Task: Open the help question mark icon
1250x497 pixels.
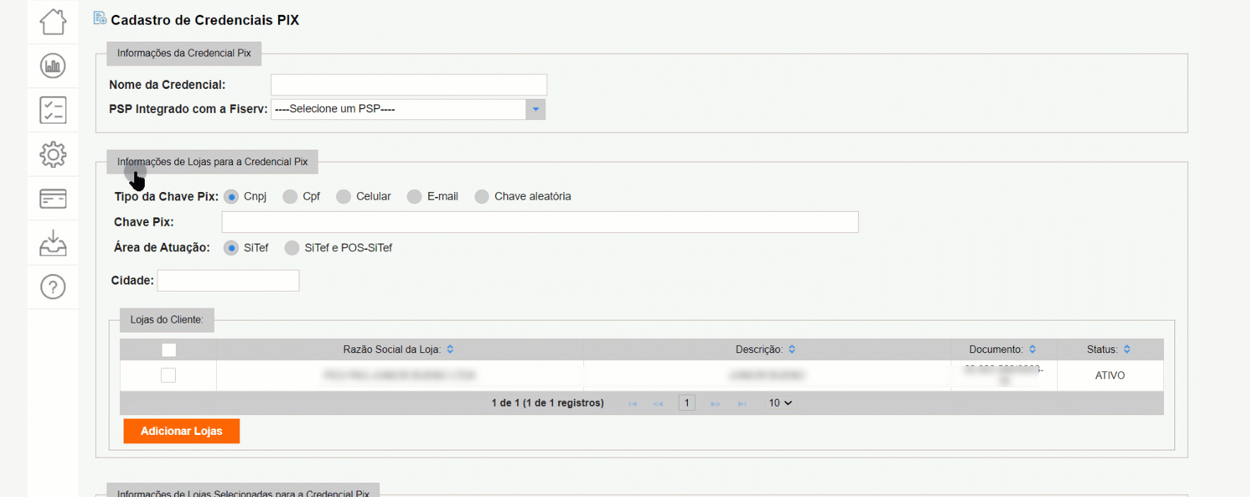Action: [x=53, y=287]
